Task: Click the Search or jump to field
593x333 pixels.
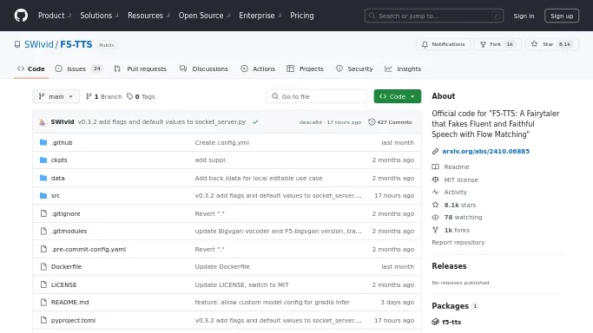Action: (x=434, y=16)
